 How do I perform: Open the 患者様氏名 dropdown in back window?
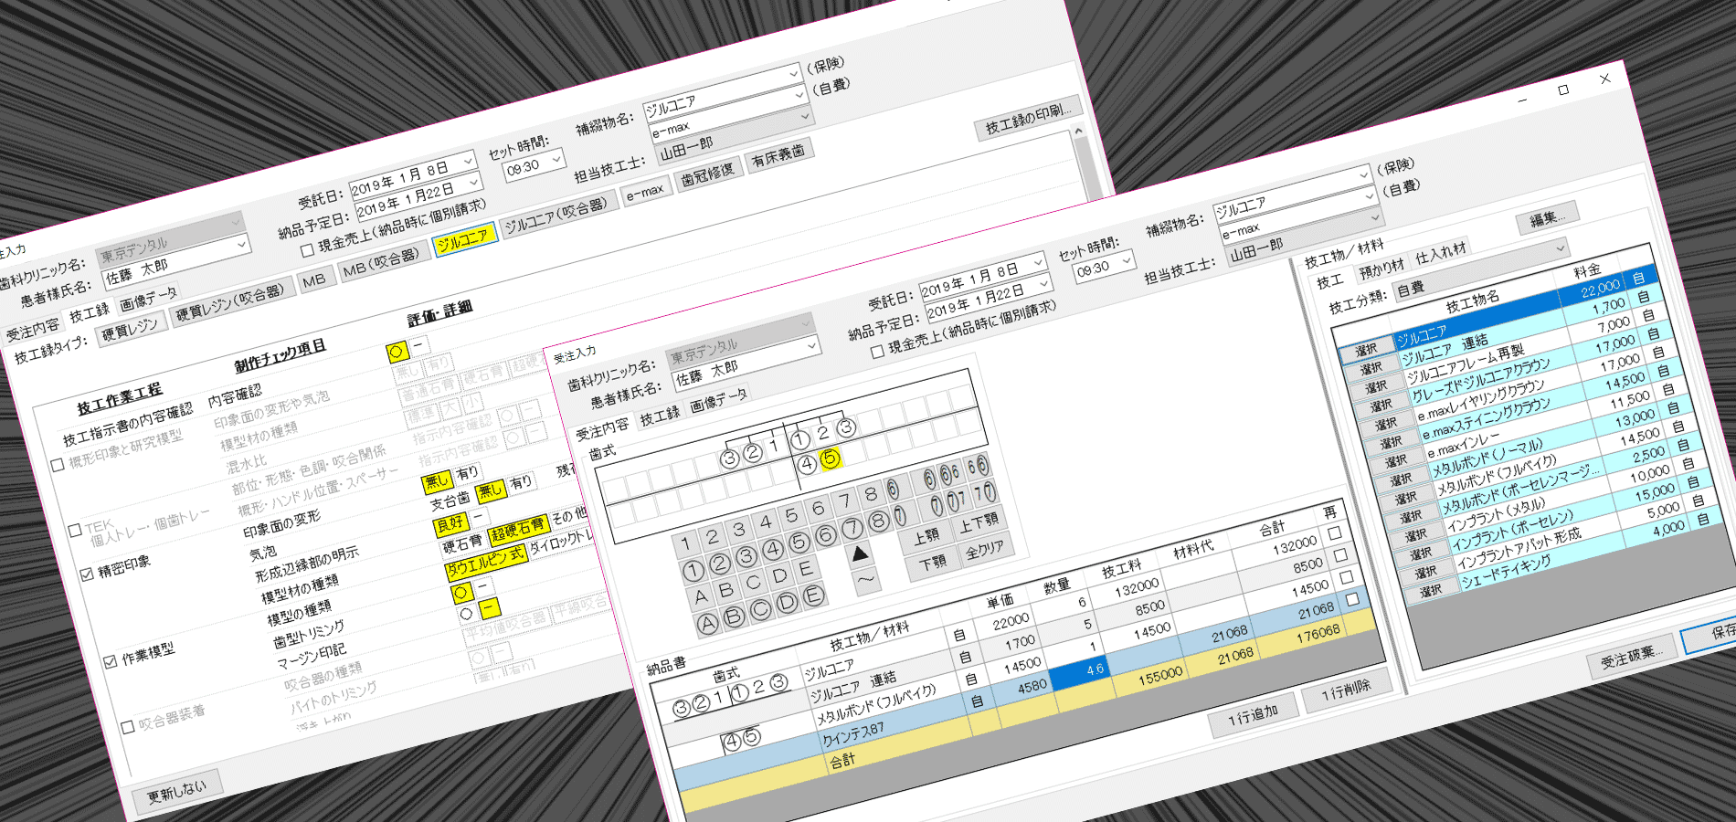pyautogui.click(x=241, y=244)
